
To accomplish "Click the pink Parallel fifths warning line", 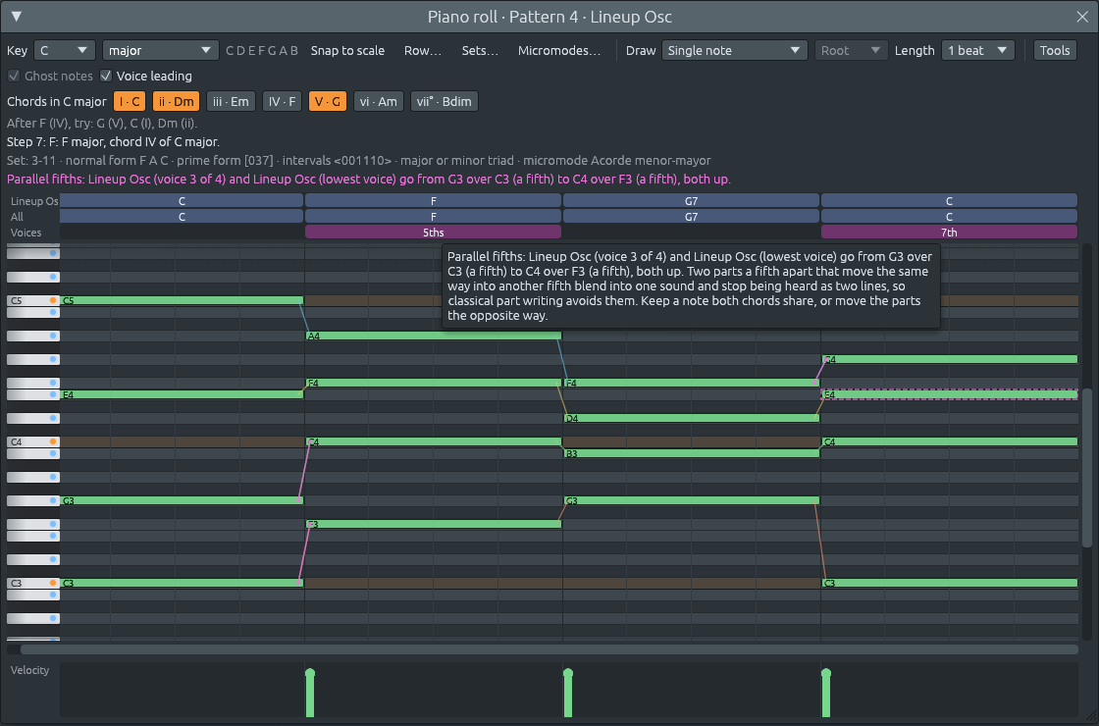I will (x=369, y=180).
